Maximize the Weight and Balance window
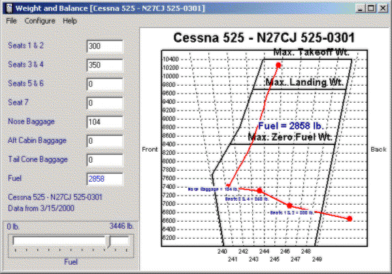The width and height of the screenshot is (392, 274). [x=371, y=9]
